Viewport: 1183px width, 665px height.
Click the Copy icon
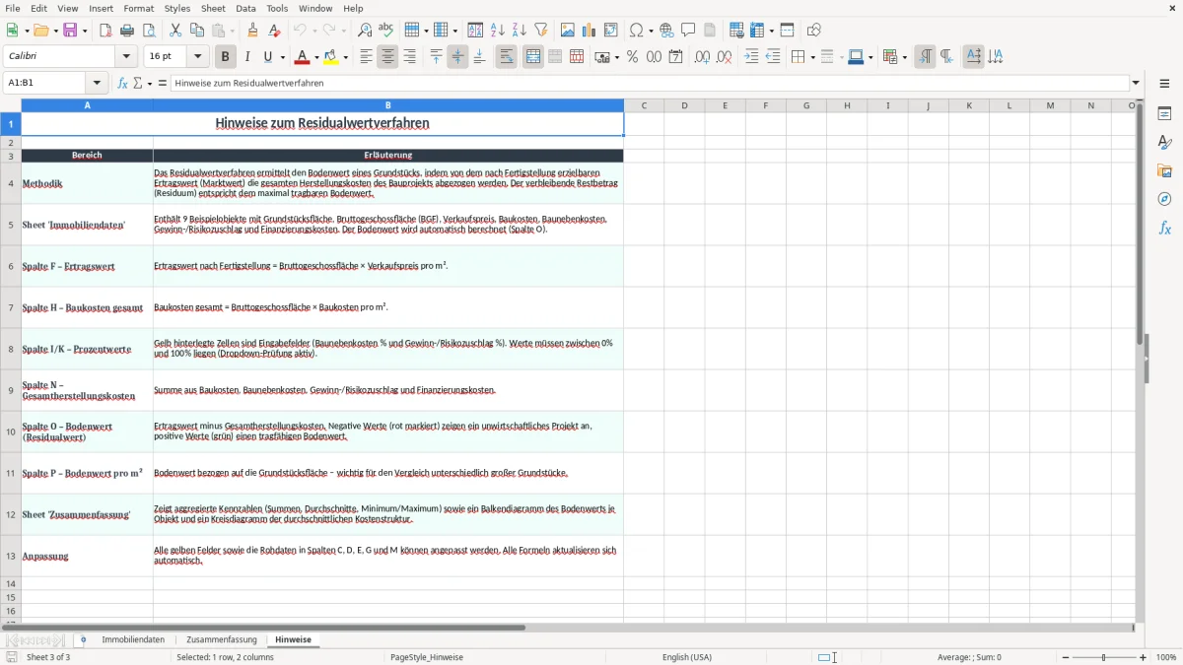[197, 31]
